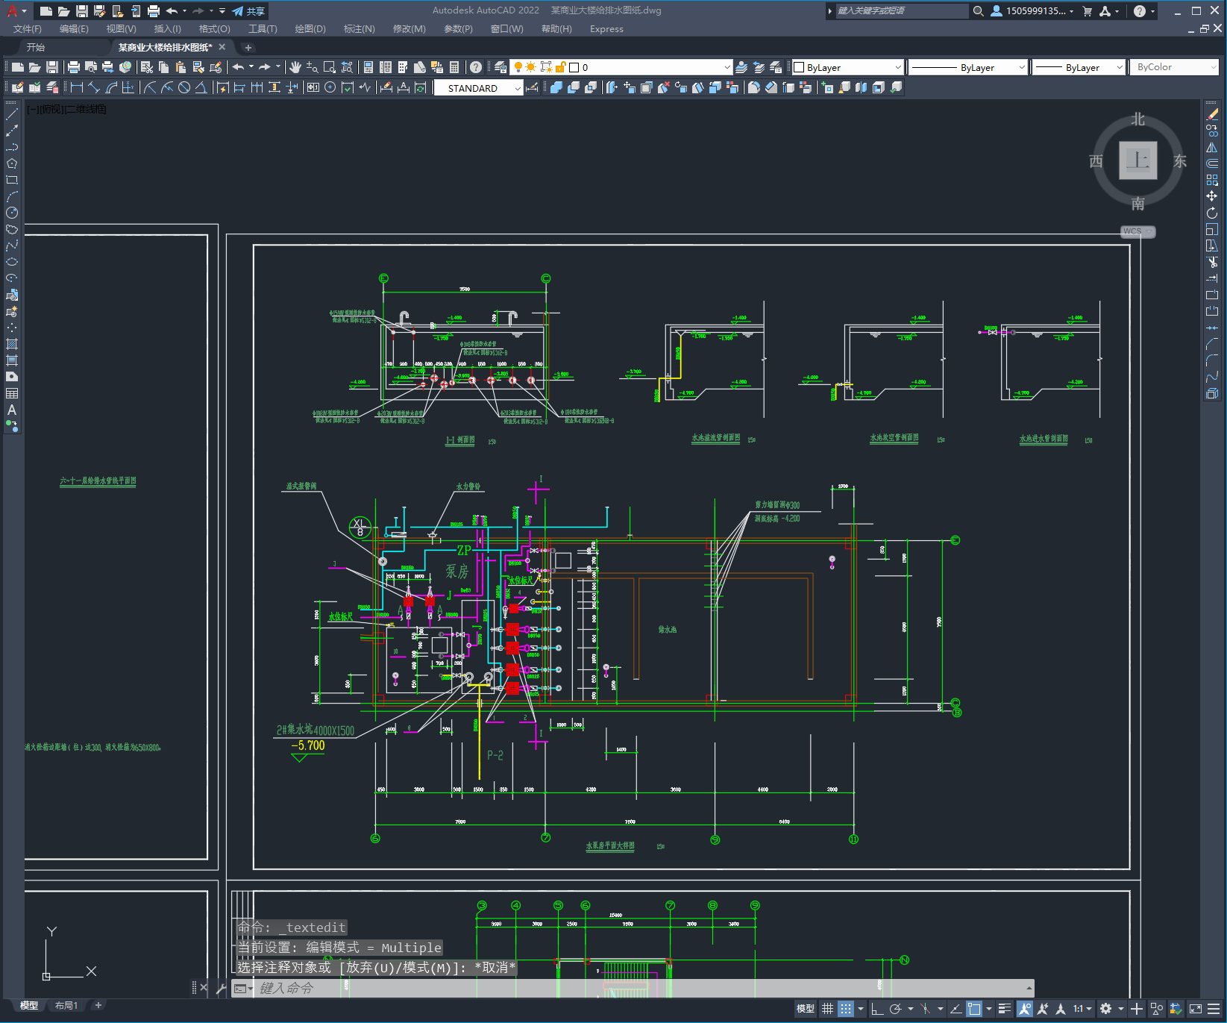This screenshot has height=1023, width=1227.
Task: Open the layer 0 dropdown list
Action: [727, 67]
